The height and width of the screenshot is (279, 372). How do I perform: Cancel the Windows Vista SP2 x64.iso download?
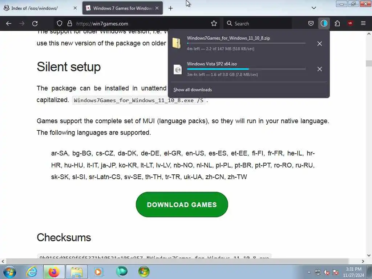[320, 69]
